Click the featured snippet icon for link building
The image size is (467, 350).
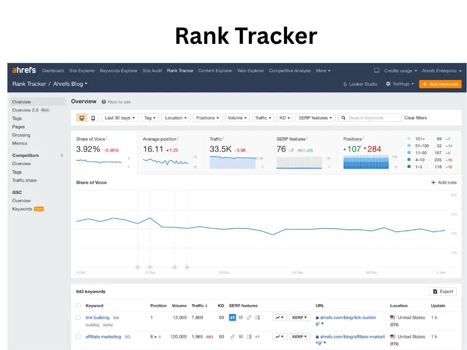(232, 317)
